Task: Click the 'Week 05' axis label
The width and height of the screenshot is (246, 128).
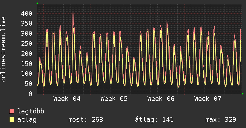Action: click(x=114, y=99)
